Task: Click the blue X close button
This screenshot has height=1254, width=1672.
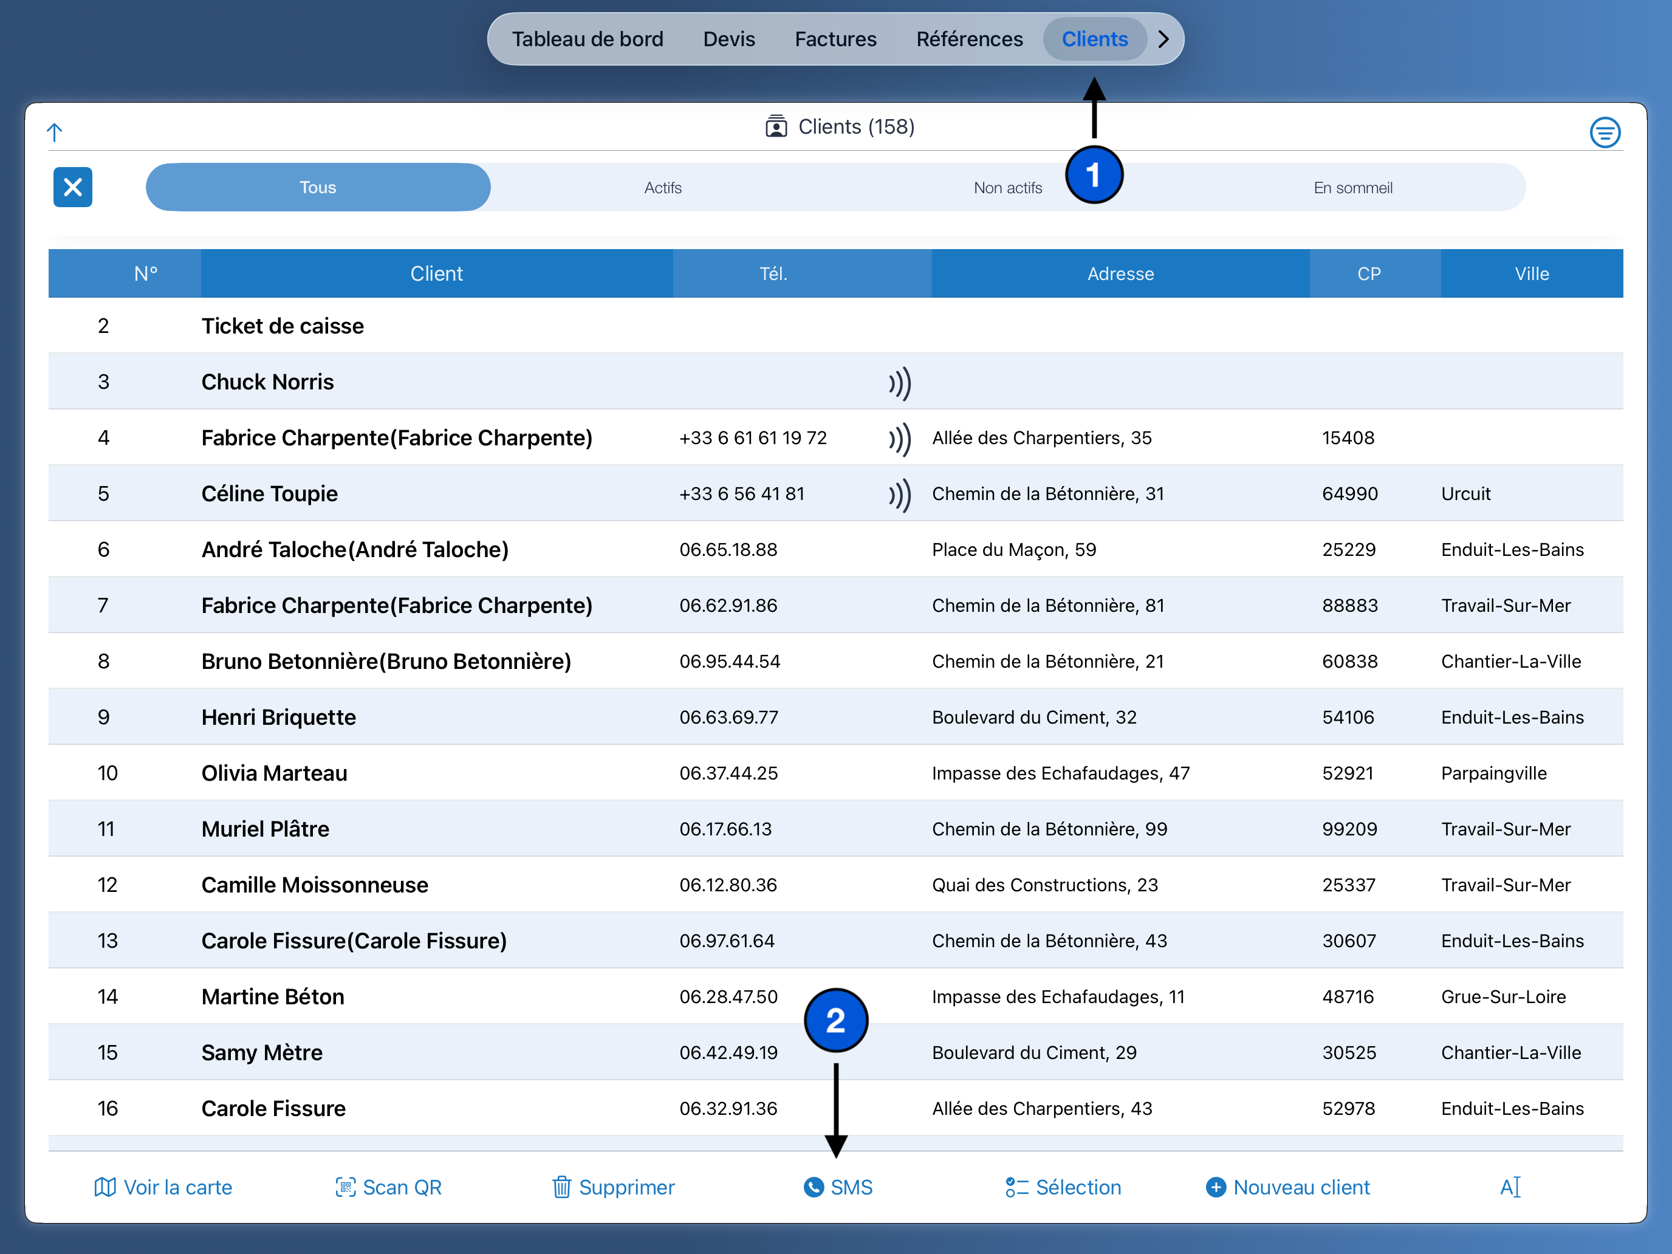Action: (x=72, y=187)
